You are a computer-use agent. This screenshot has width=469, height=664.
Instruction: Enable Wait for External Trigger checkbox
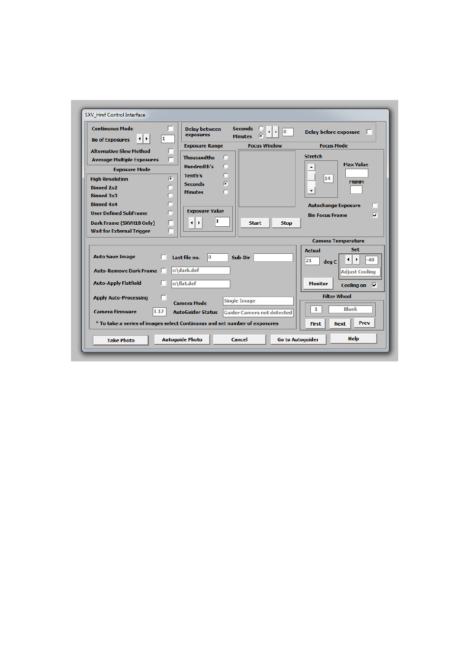(x=170, y=231)
